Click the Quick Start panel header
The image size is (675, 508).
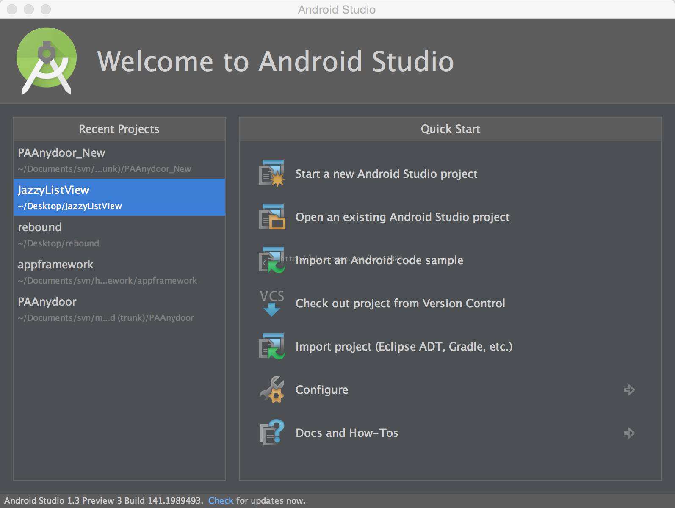(x=451, y=129)
